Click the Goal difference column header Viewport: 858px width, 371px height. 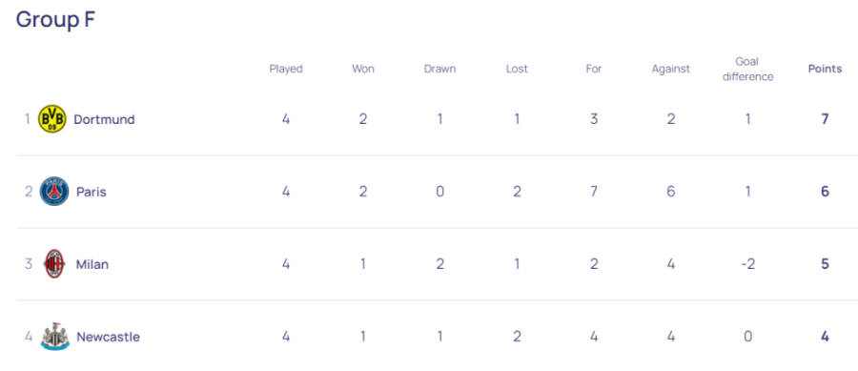[748, 69]
